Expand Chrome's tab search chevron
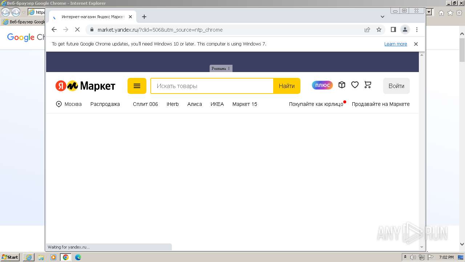 coord(383,17)
